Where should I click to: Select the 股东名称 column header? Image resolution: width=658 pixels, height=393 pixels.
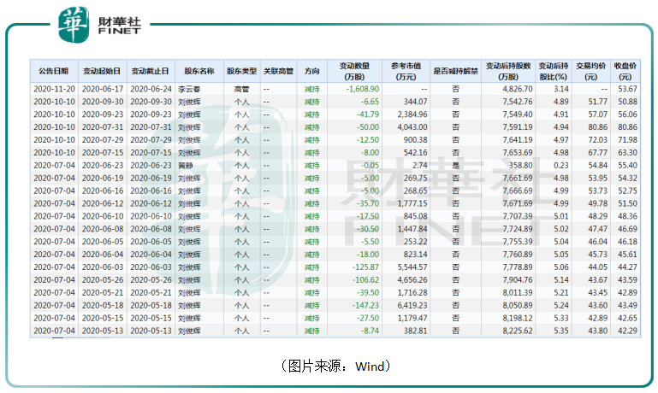pyautogui.click(x=199, y=71)
